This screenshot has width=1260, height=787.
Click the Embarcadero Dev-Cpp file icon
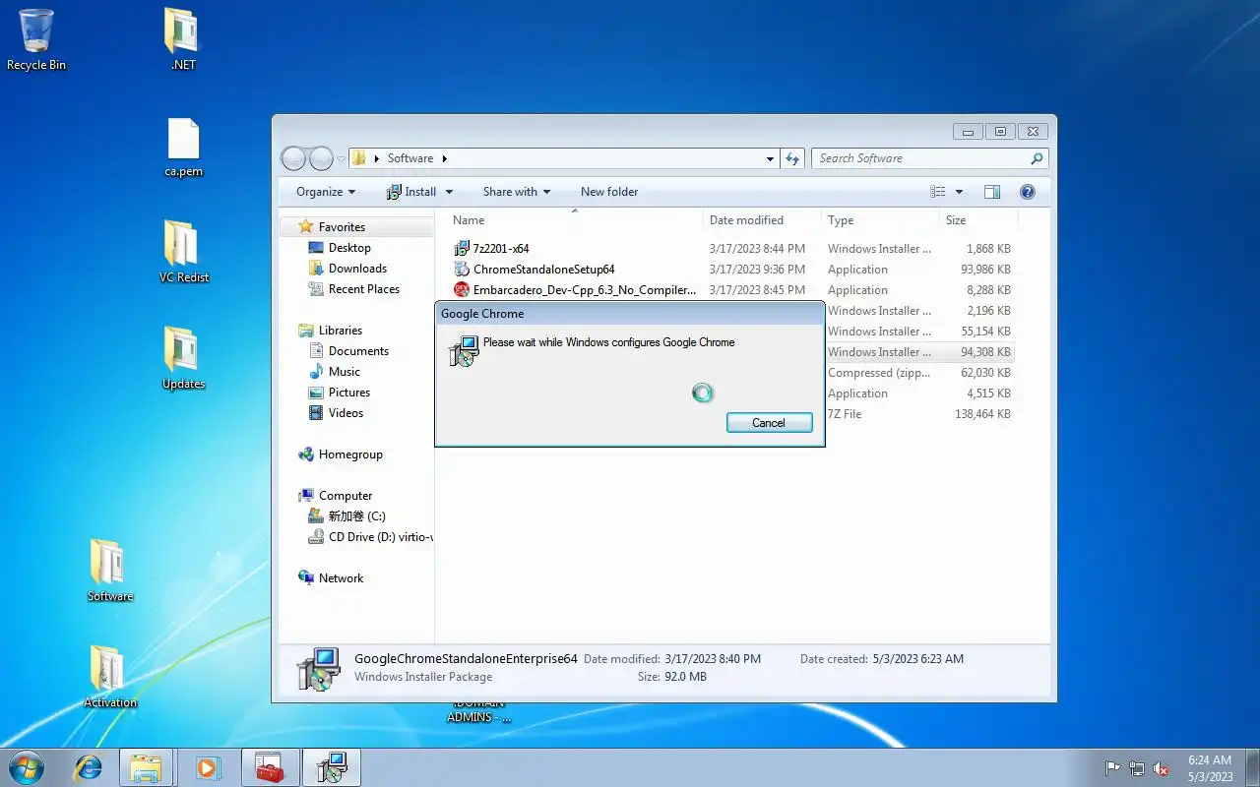462,290
